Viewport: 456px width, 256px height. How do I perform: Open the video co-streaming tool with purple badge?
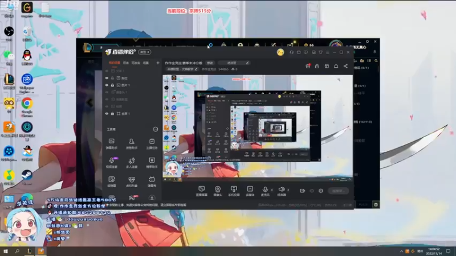112,163
